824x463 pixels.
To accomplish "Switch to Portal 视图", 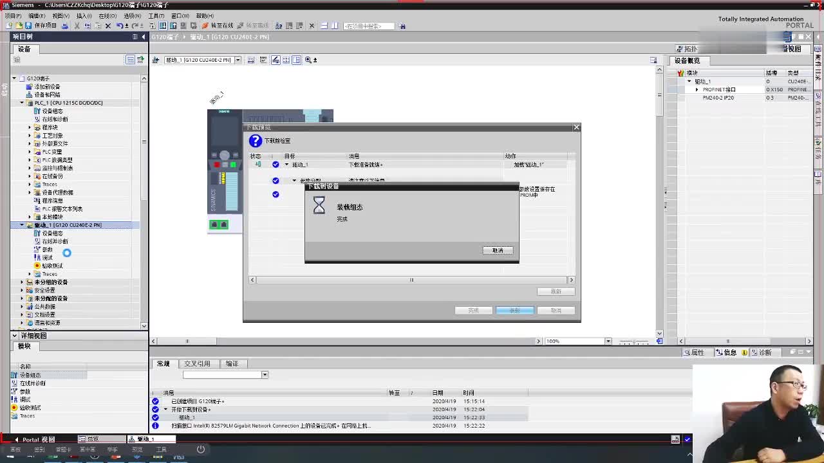I will 34,440.
